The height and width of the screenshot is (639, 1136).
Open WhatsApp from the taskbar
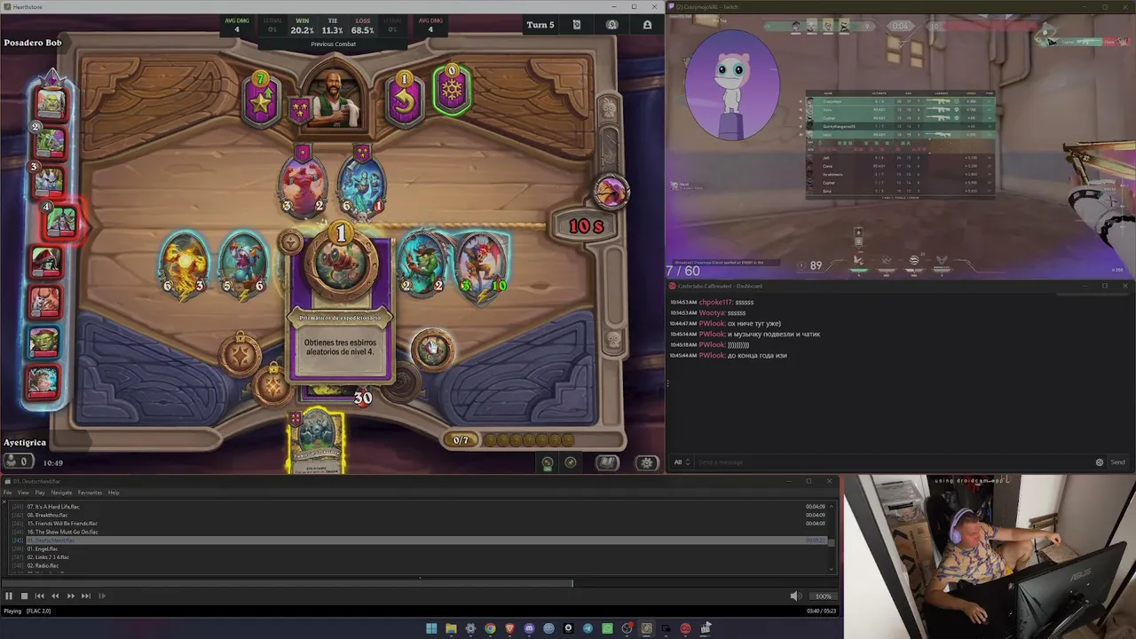coord(607,628)
